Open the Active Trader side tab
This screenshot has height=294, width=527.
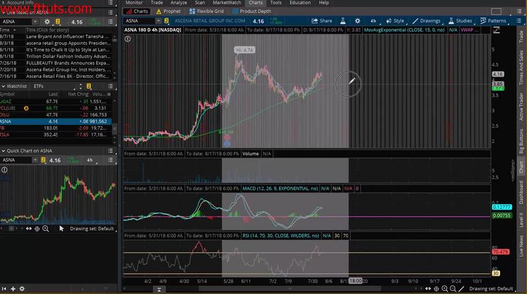[521, 107]
